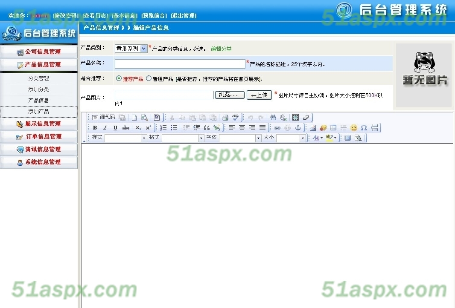Open the 格式 format dropdown
This screenshot has height=308, width=455.
click(183, 138)
